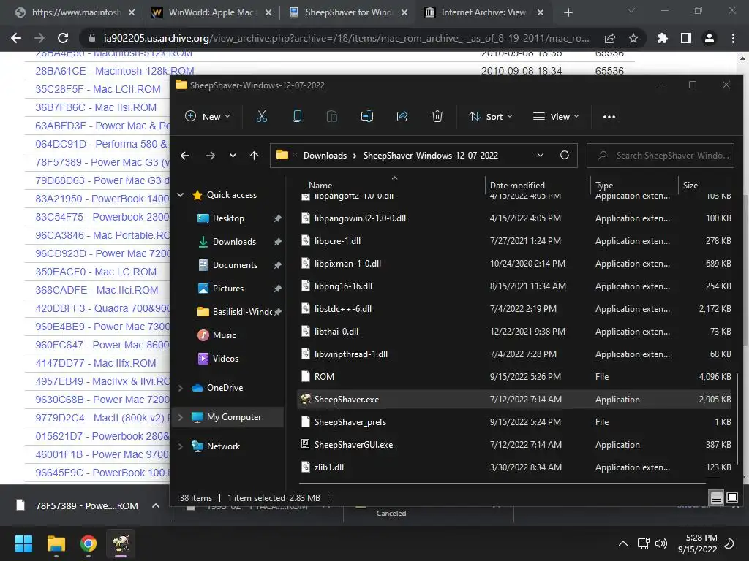Open Chrome from taskbar

point(89,543)
